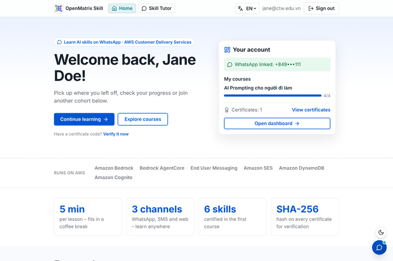Click the chat icon in WhatsApp banner pill
Viewport: 393px width, 261px height.
click(x=59, y=42)
